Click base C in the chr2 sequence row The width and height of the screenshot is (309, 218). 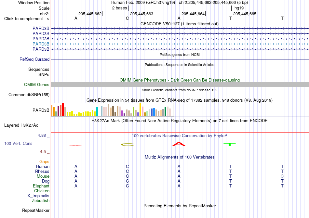pyautogui.click(x=127, y=19)
